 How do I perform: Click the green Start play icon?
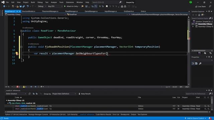tap(65, 6)
